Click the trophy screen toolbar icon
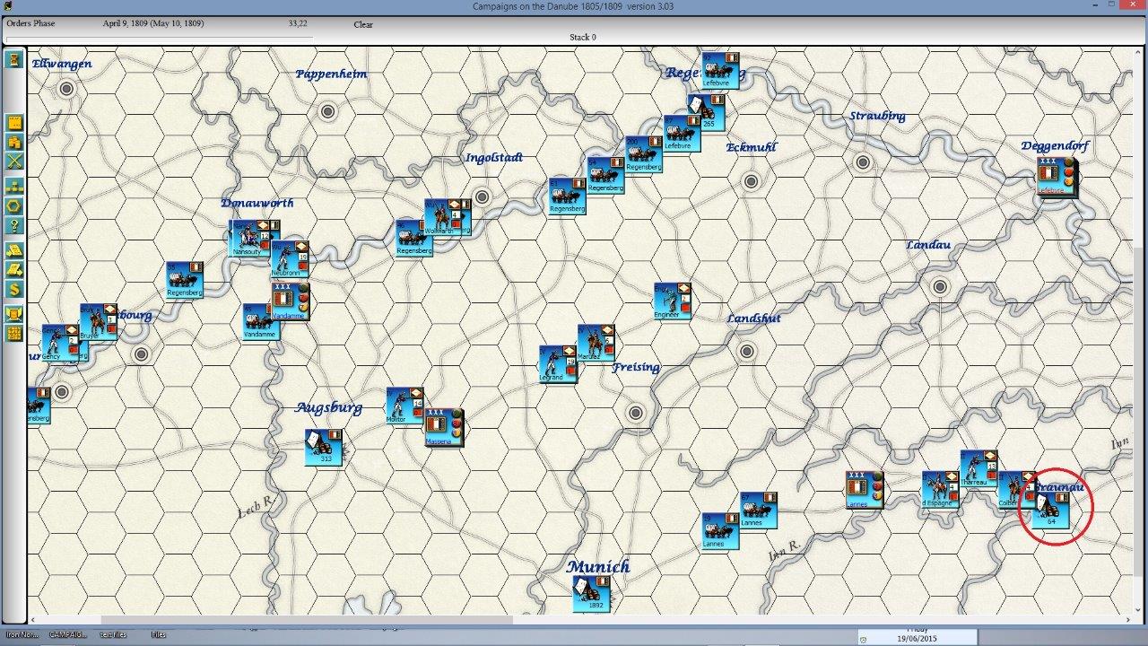Image resolution: width=1148 pixels, height=646 pixels. point(13,314)
